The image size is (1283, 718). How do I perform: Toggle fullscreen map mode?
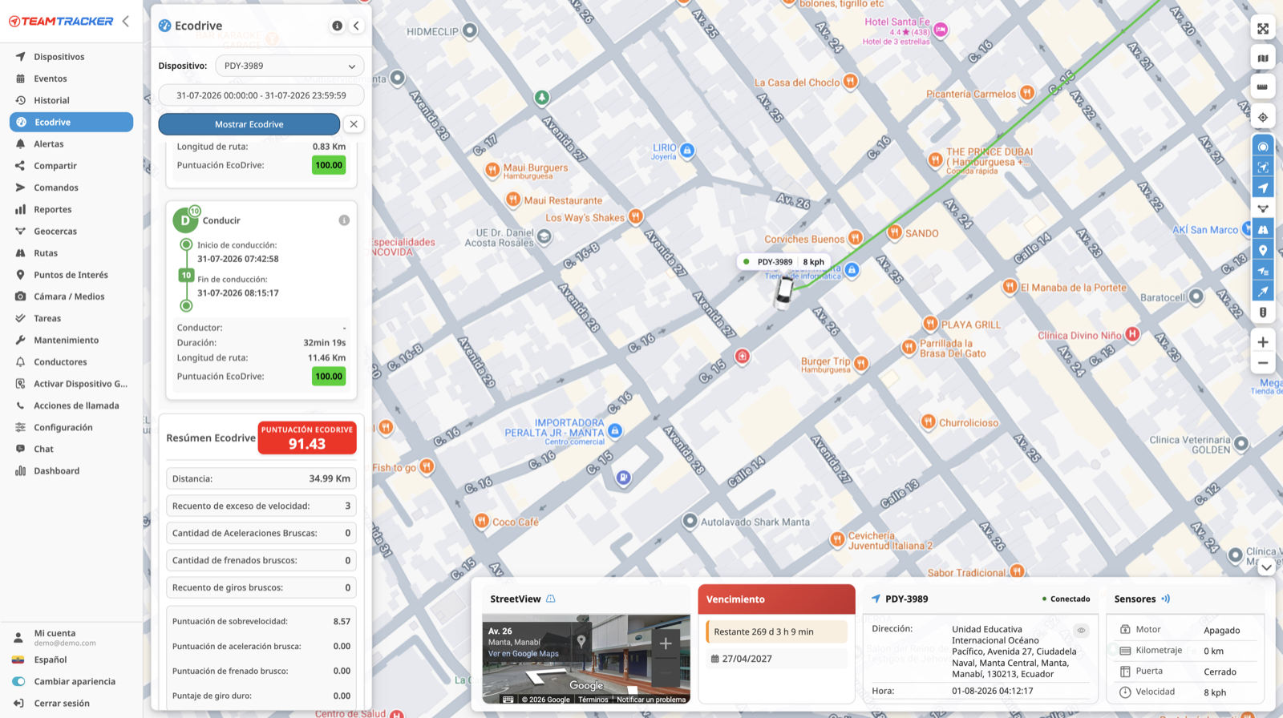pos(1263,29)
